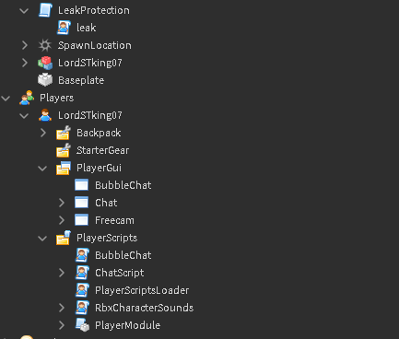Collapse the Players service node
The image size is (399, 339).
point(6,98)
